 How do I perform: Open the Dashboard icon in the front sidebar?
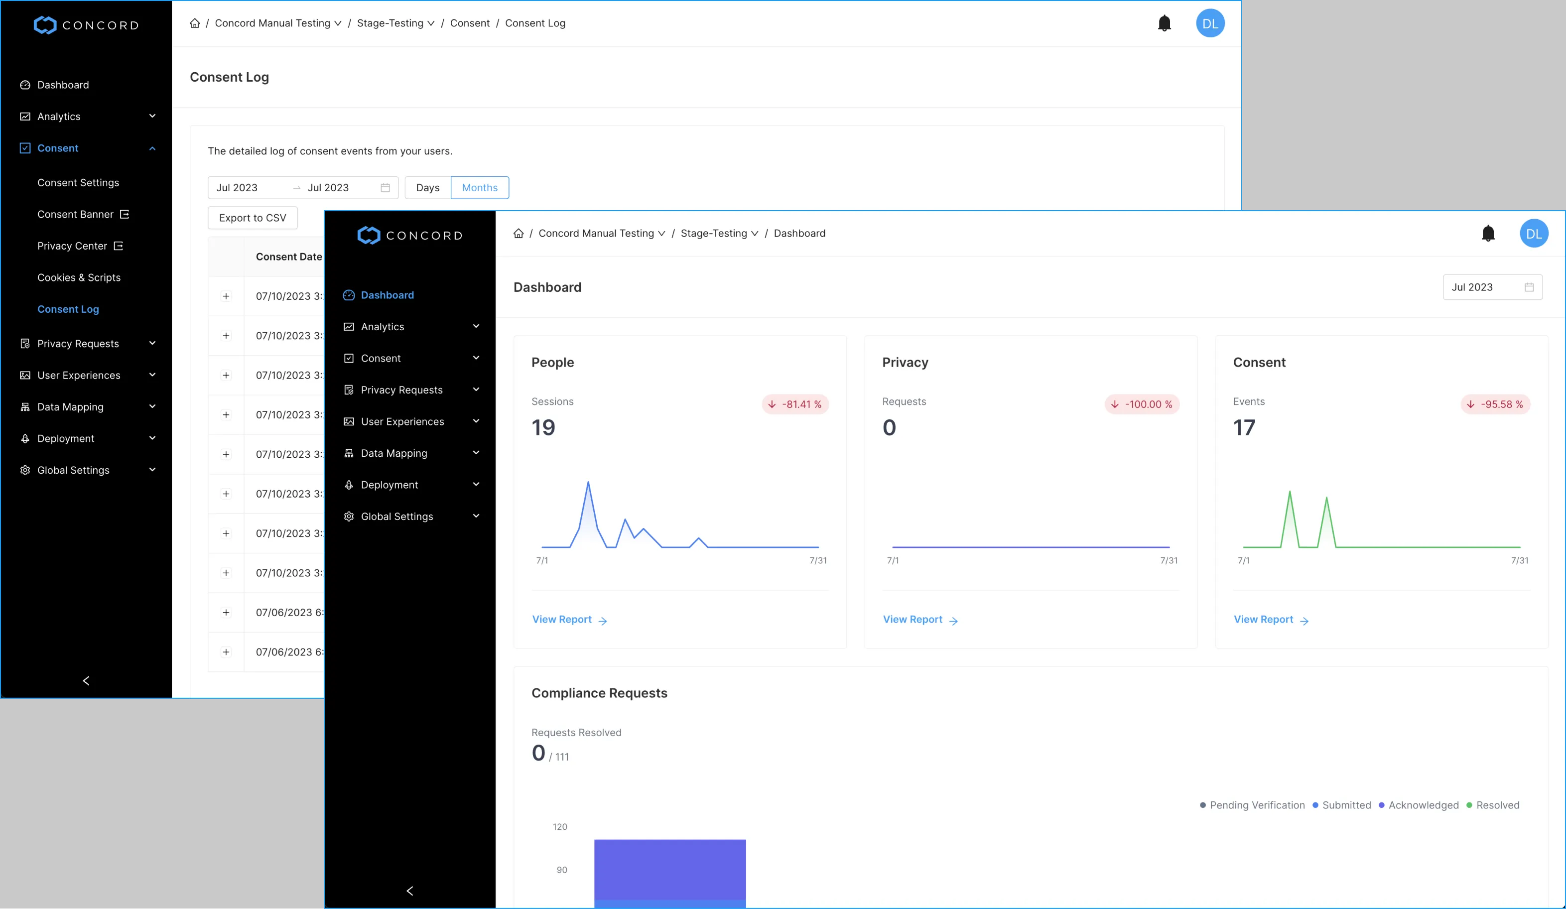click(x=349, y=295)
